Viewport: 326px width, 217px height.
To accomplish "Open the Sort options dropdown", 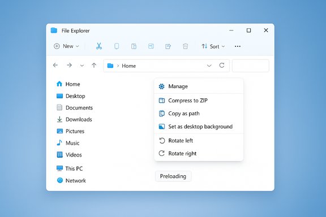I will pos(213,46).
